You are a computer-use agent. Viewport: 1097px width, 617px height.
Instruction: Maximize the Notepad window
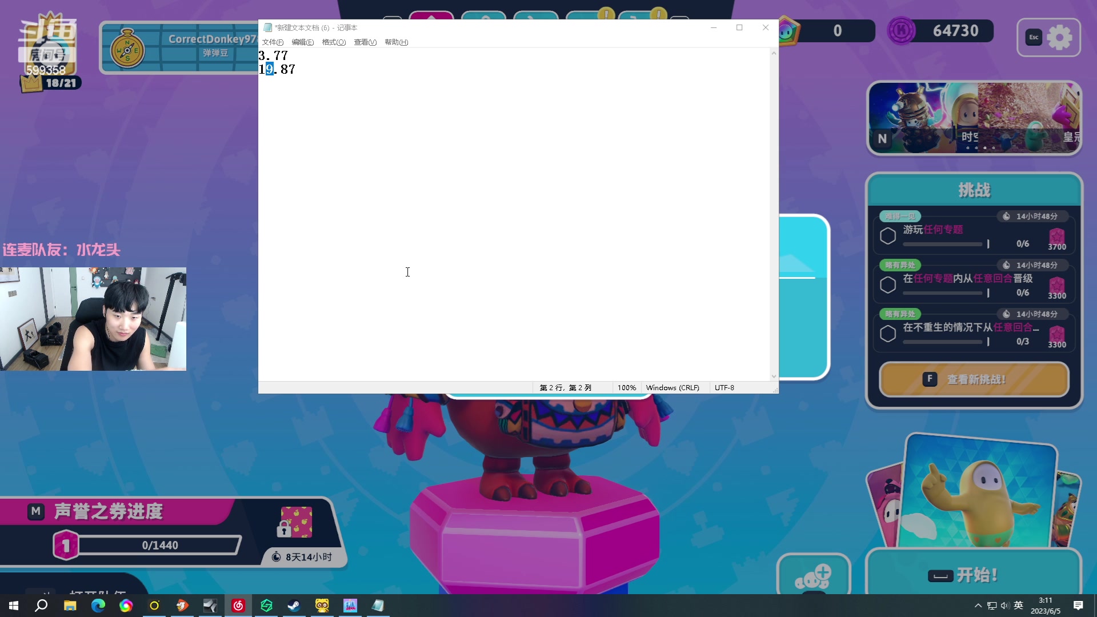739,27
